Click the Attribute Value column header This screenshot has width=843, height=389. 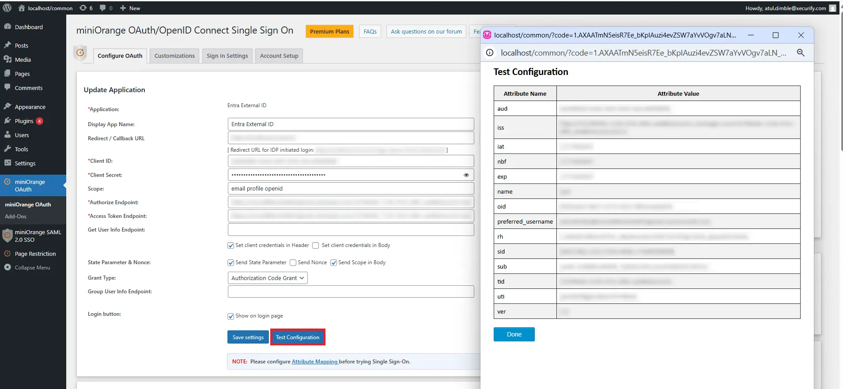tap(678, 94)
